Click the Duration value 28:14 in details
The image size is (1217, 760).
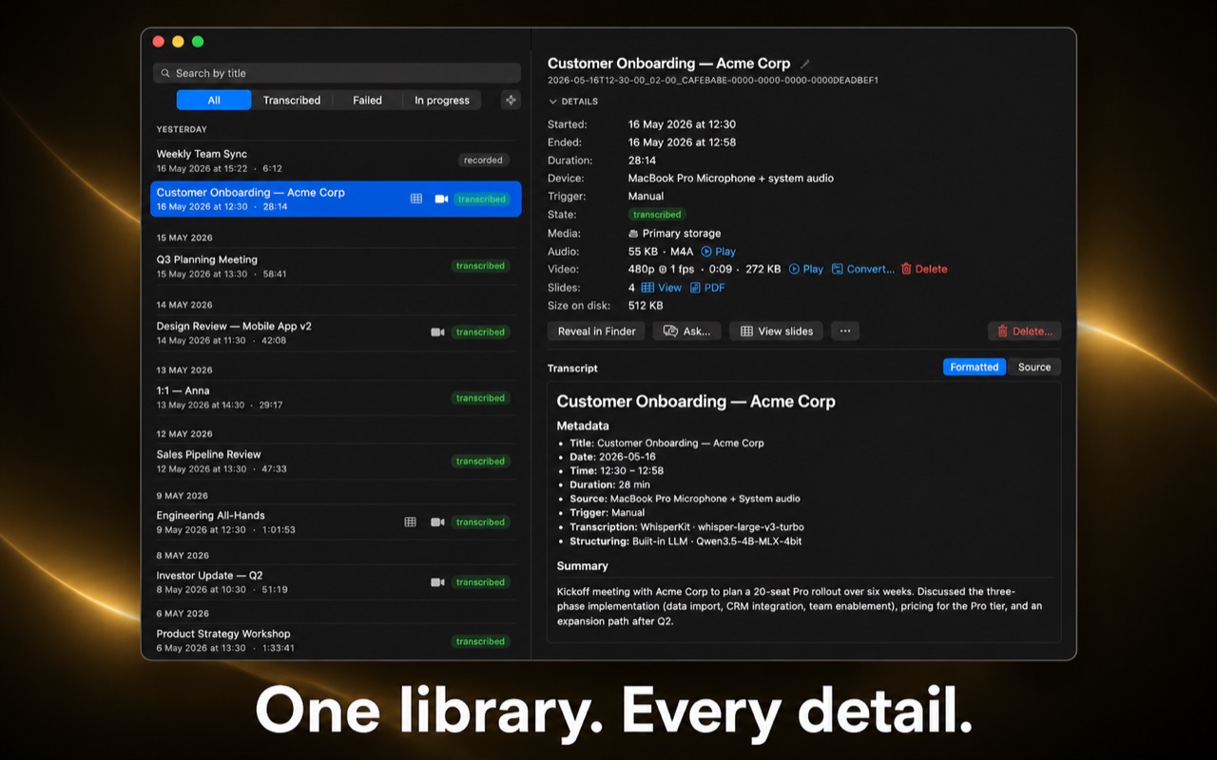click(642, 161)
